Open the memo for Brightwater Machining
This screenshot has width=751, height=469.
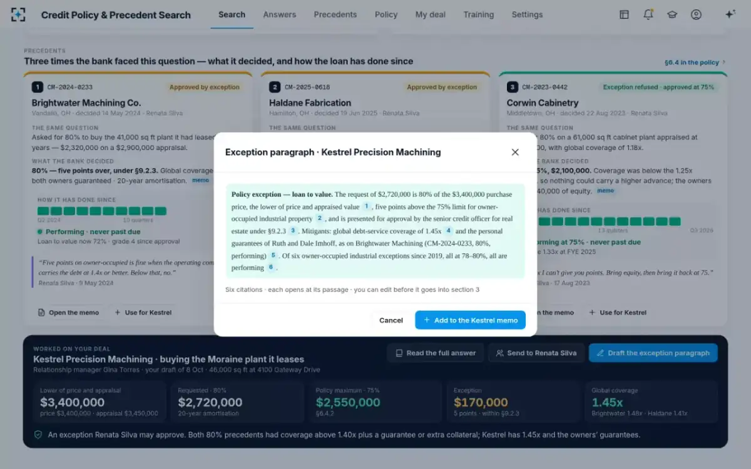(x=68, y=312)
